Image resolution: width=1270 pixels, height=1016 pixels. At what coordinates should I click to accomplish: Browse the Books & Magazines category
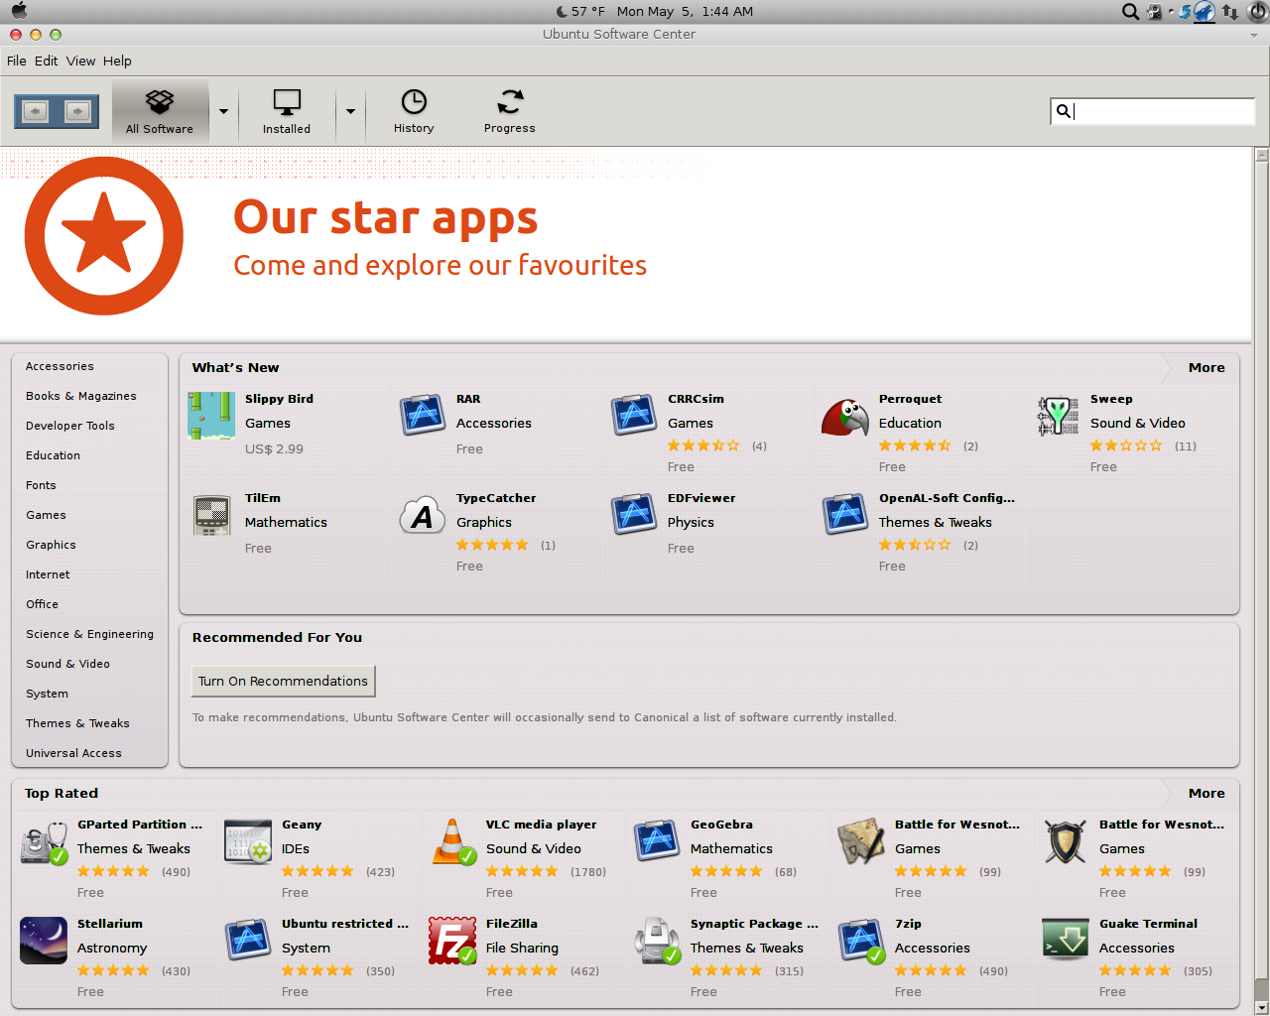[81, 396]
